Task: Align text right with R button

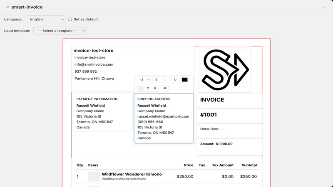Action: (155, 88)
